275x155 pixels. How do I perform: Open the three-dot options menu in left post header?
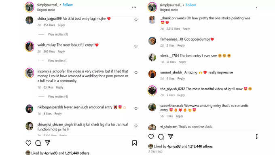(x=134, y=7)
